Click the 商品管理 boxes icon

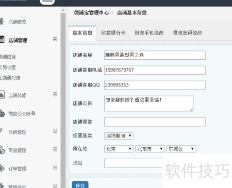click(x=2, y=150)
